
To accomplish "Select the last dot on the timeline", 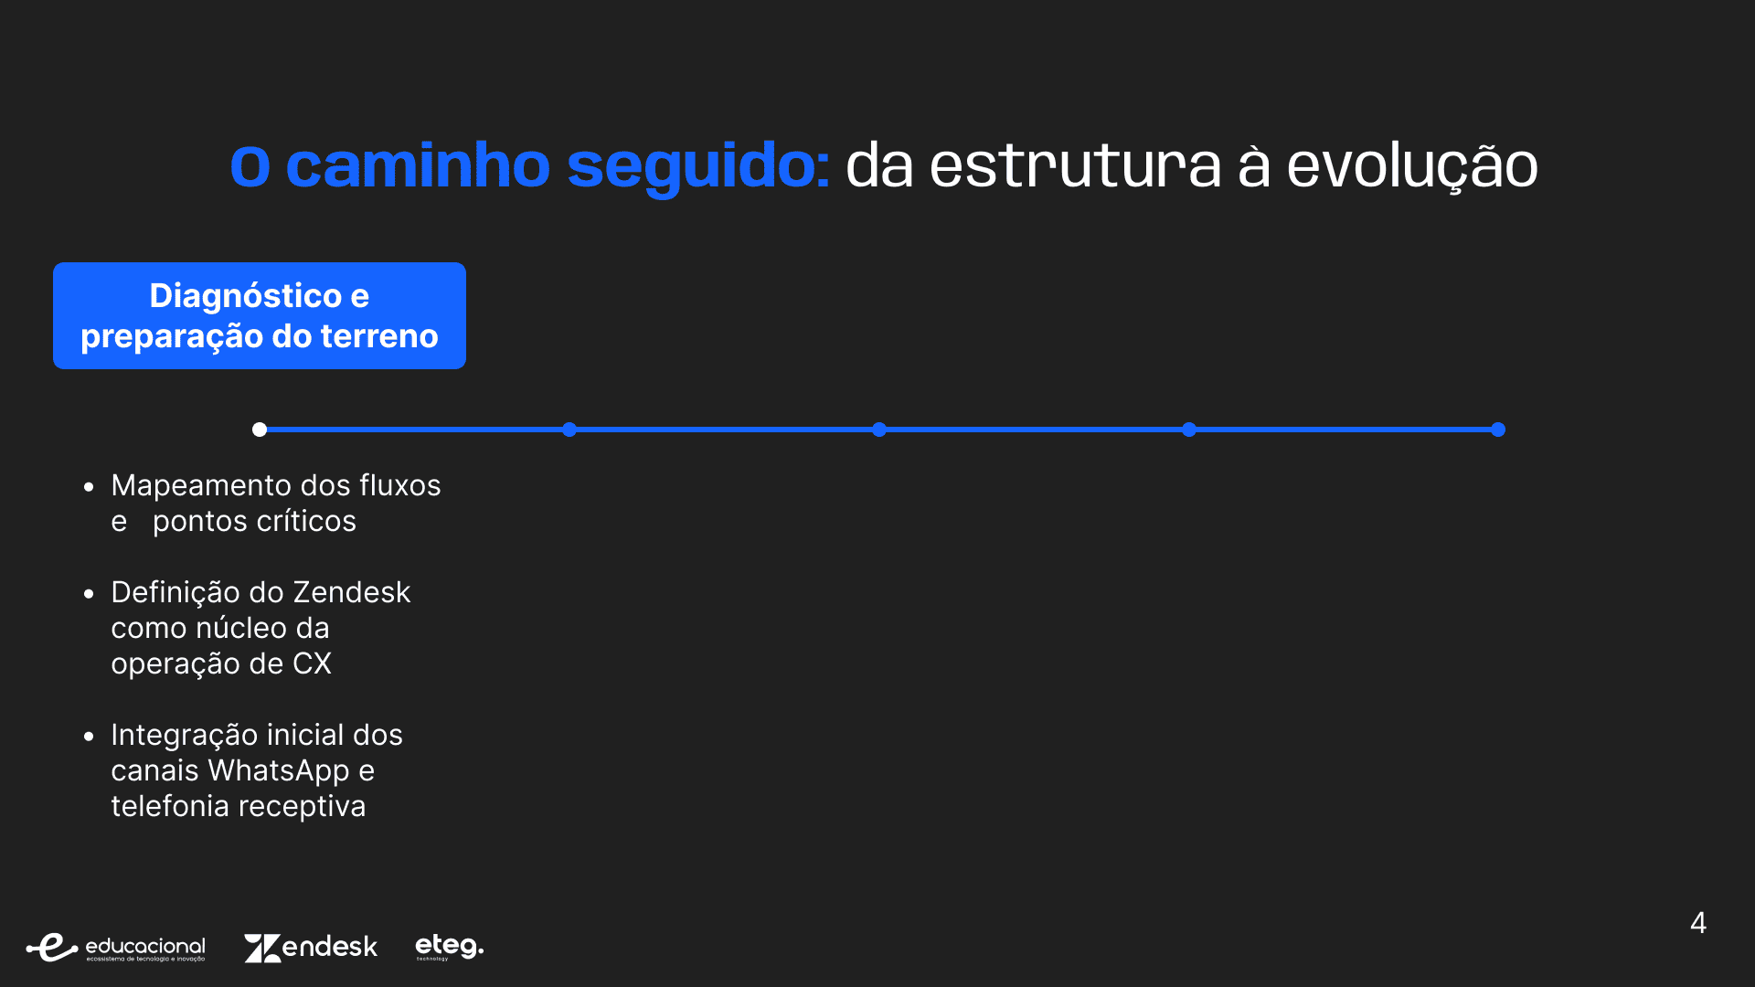I will tap(1498, 430).
